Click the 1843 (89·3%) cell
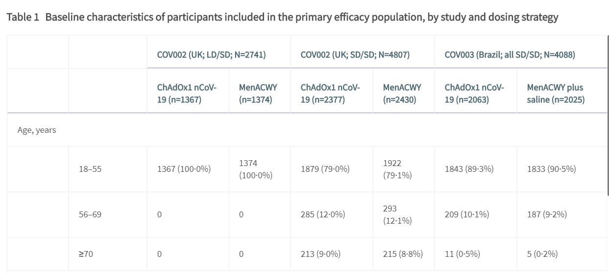Screen dimensions: 609x273 tap(469, 169)
